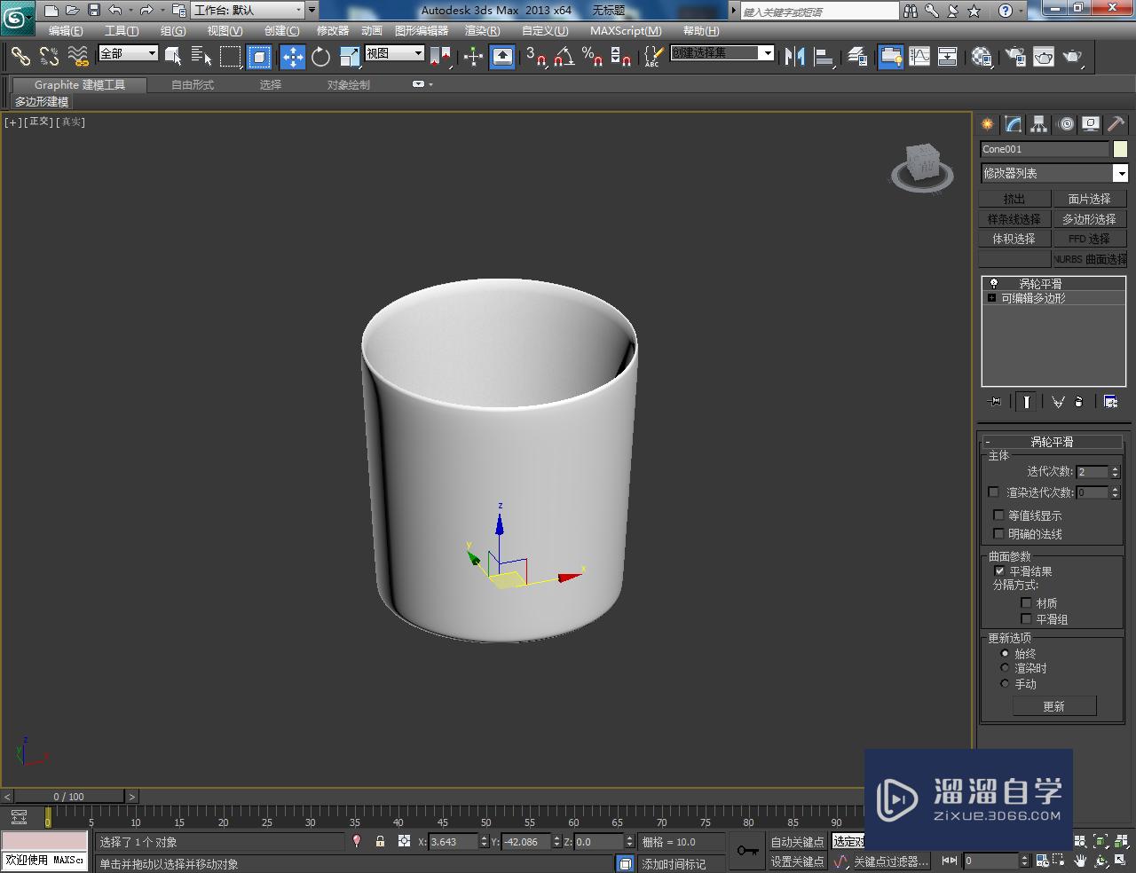Screen dimensions: 1136x873
Task: Toggle 涡轮平滑 modifier lightbulb visibility
Action: [x=994, y=284]
